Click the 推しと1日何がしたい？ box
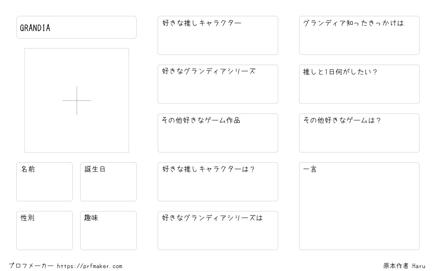This screenshot has height=271, width=434. click(359, 84)
